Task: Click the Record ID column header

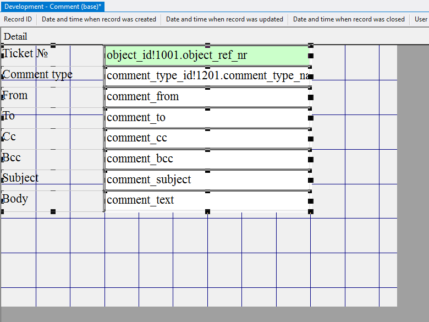Action: click(18, 19)
